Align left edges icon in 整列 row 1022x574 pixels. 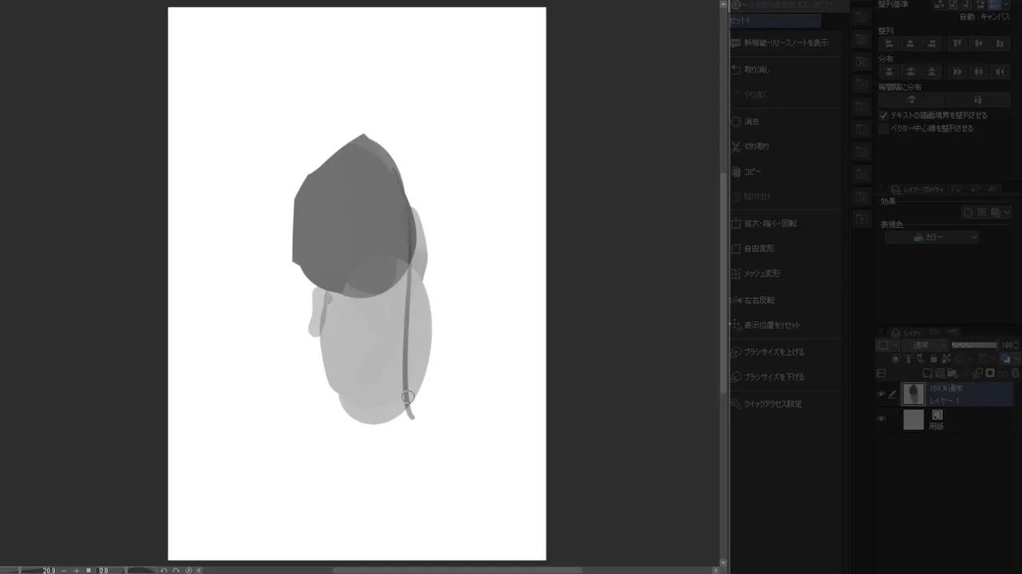click(889, 43)
